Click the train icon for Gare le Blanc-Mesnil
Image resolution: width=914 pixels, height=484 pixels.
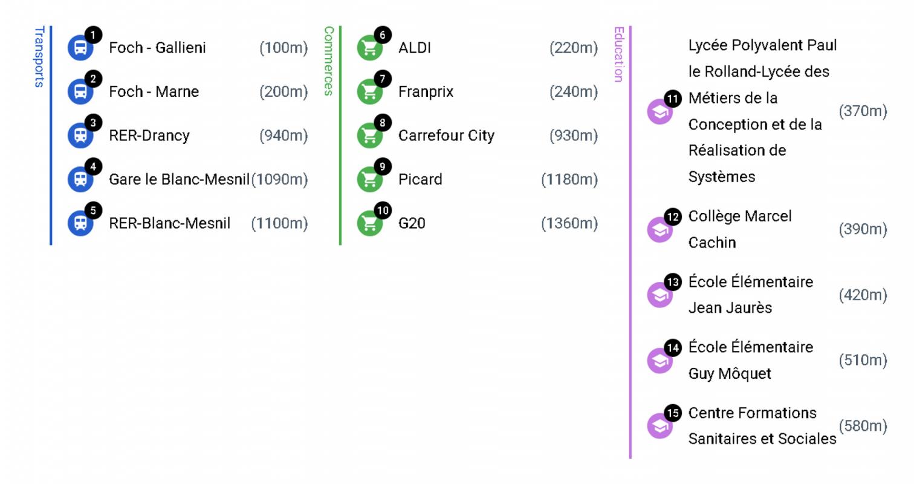coord(80,180)
